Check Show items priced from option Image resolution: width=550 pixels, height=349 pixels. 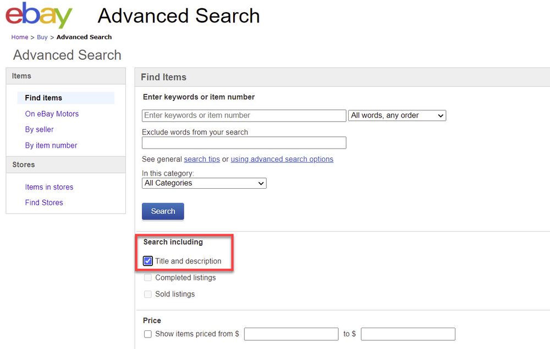pyautogui.click(x=147, y=334)
